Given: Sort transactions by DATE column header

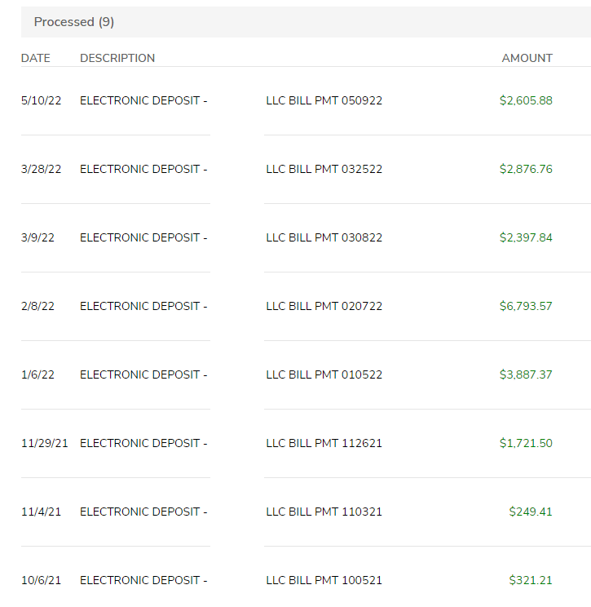Looking at the screenshot, I should tap(36, 58).
